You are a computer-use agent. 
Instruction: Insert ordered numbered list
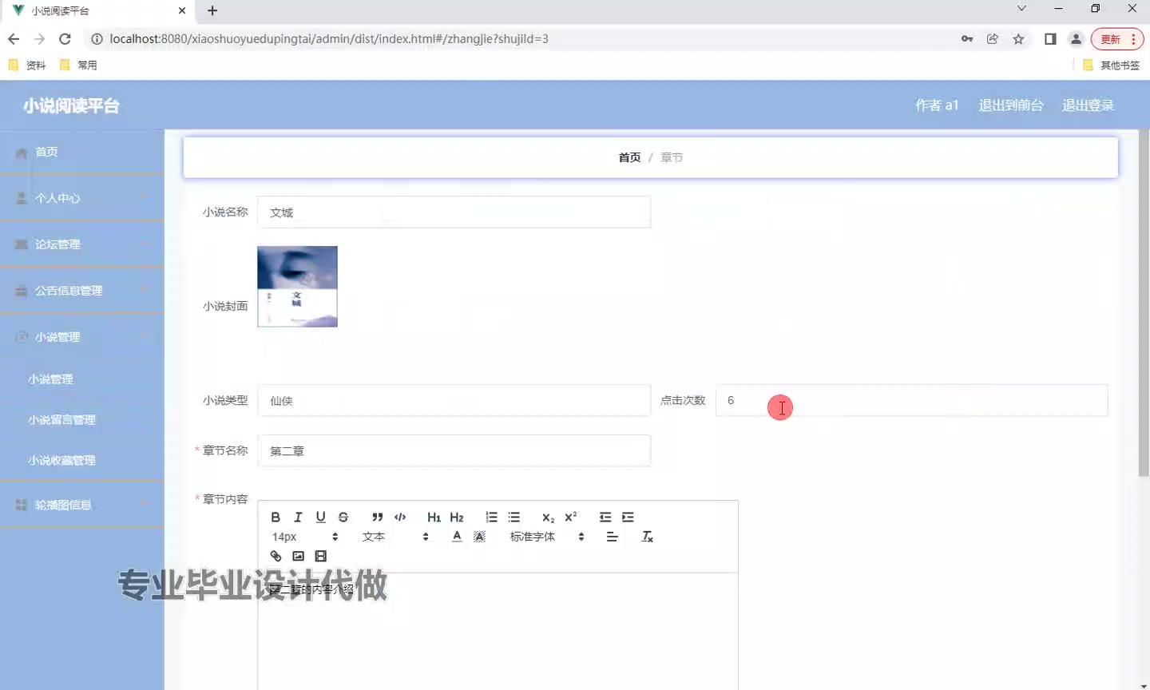(x=491, y=517)
